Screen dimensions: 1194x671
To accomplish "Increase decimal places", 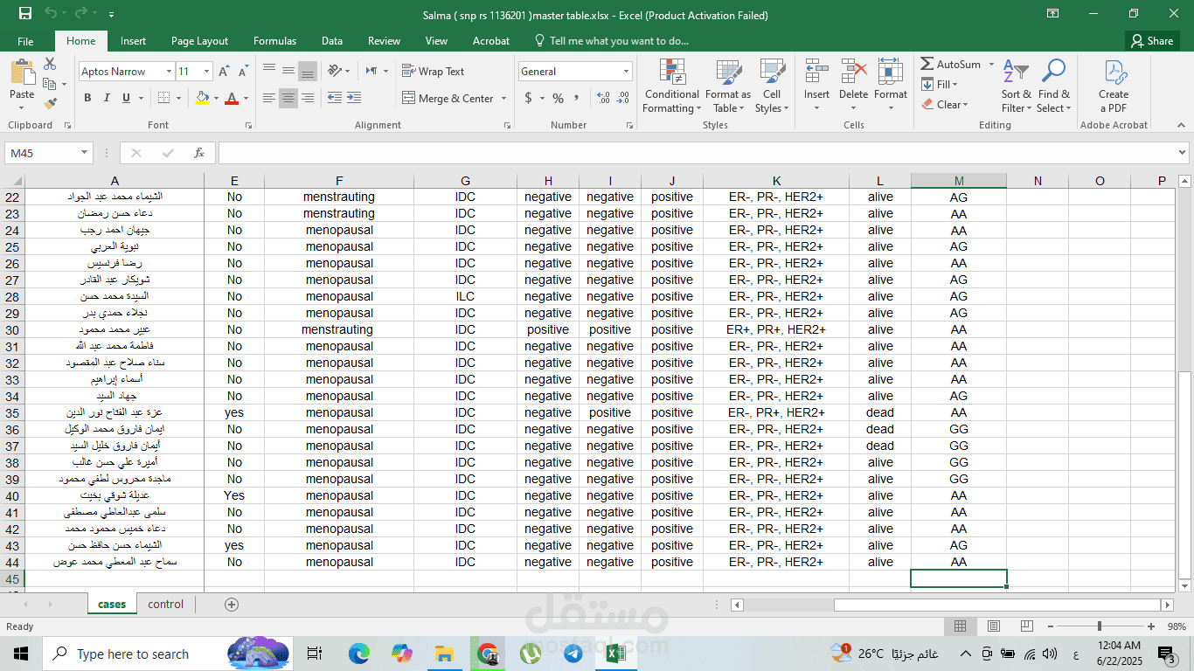I will pos(602,98).
